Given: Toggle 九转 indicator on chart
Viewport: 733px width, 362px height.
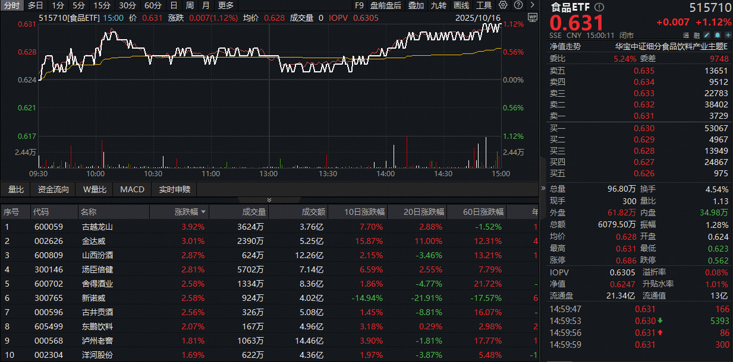Looking at the screenshot, I should pyautogui.click(x=439, y=5).
